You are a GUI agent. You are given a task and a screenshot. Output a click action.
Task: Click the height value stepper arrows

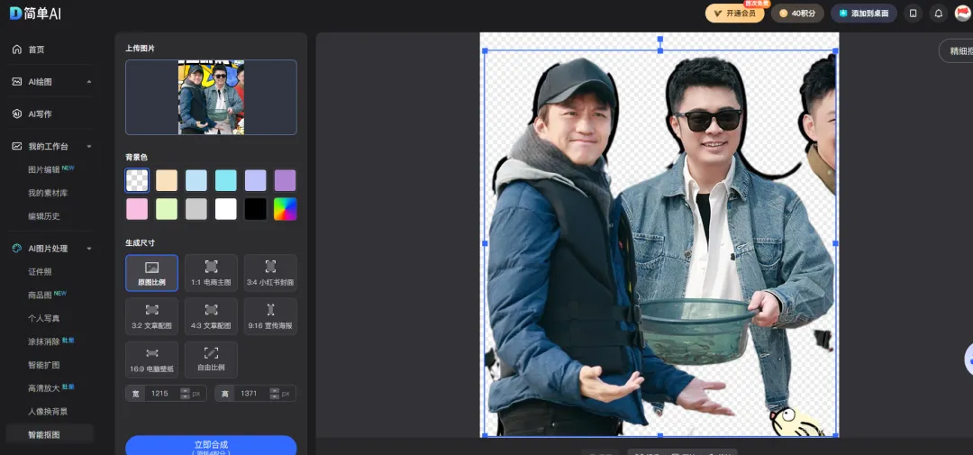274,394
